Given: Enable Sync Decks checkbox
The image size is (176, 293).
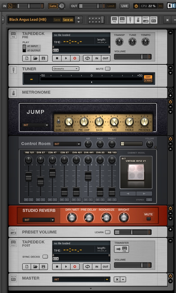Looking at the screenshot, I should pyautogui.click(x=45, y=257).
